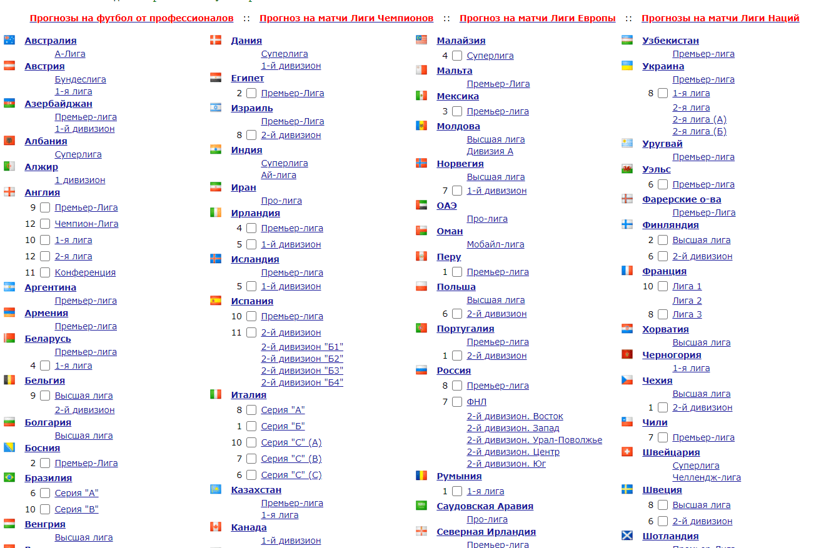
Task: Open the Саудовская Аравия country link
Action: [485, 506]
